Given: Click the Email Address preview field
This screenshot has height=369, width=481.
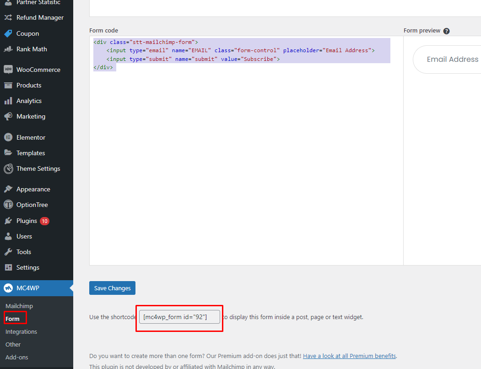Looking at the screenshot, I should (447, 60).
